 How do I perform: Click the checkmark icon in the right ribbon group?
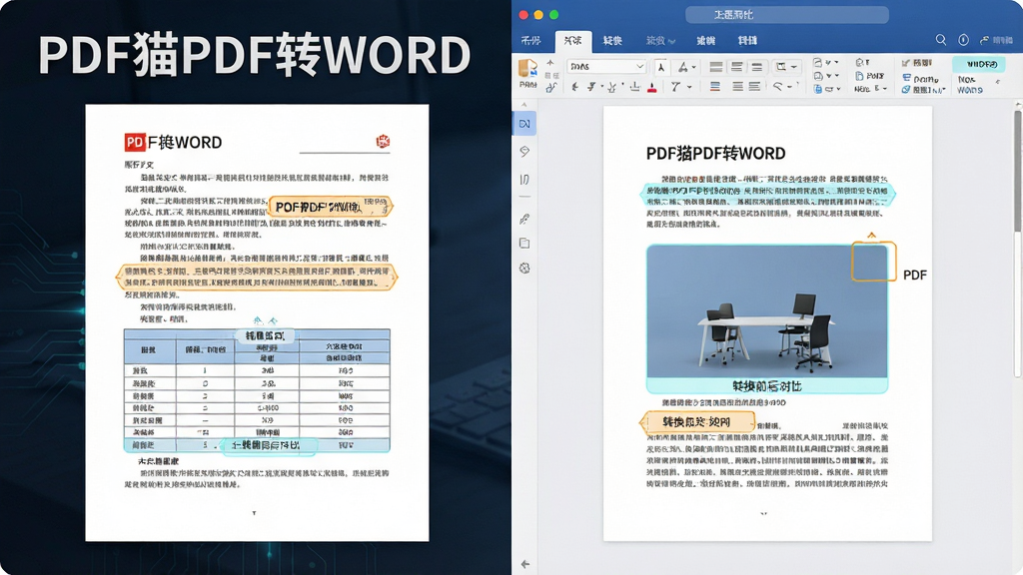tap(906, 63)
